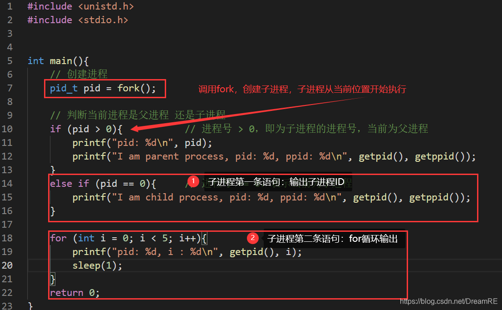Viewport: 502px width, 310px height.
Task: Click line number 22 in gutter
Action: tap(7, 292)
